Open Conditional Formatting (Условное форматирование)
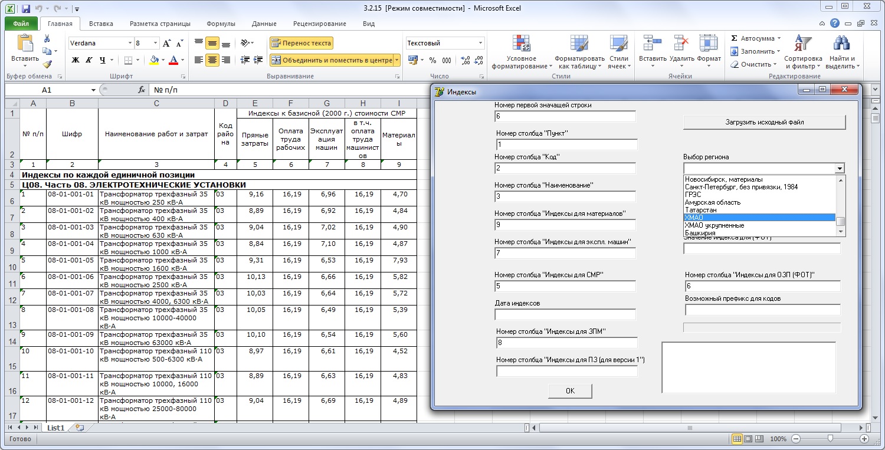The width and height of the screenshot is (885, 450). tap(521, 52)
